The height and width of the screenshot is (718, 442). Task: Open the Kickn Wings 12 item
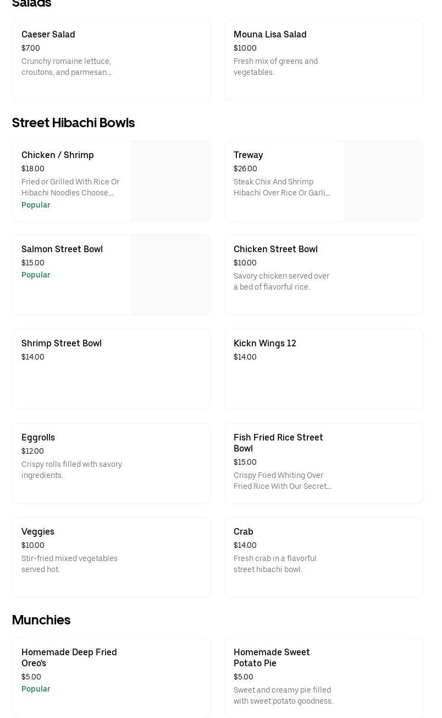click(324, 369)
